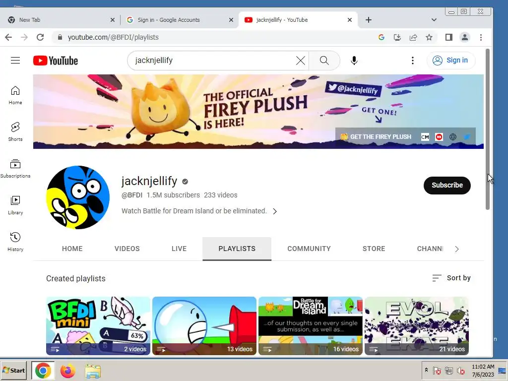Open Library in the sidebar
This screenshot has width=508, height=381.
15,205
